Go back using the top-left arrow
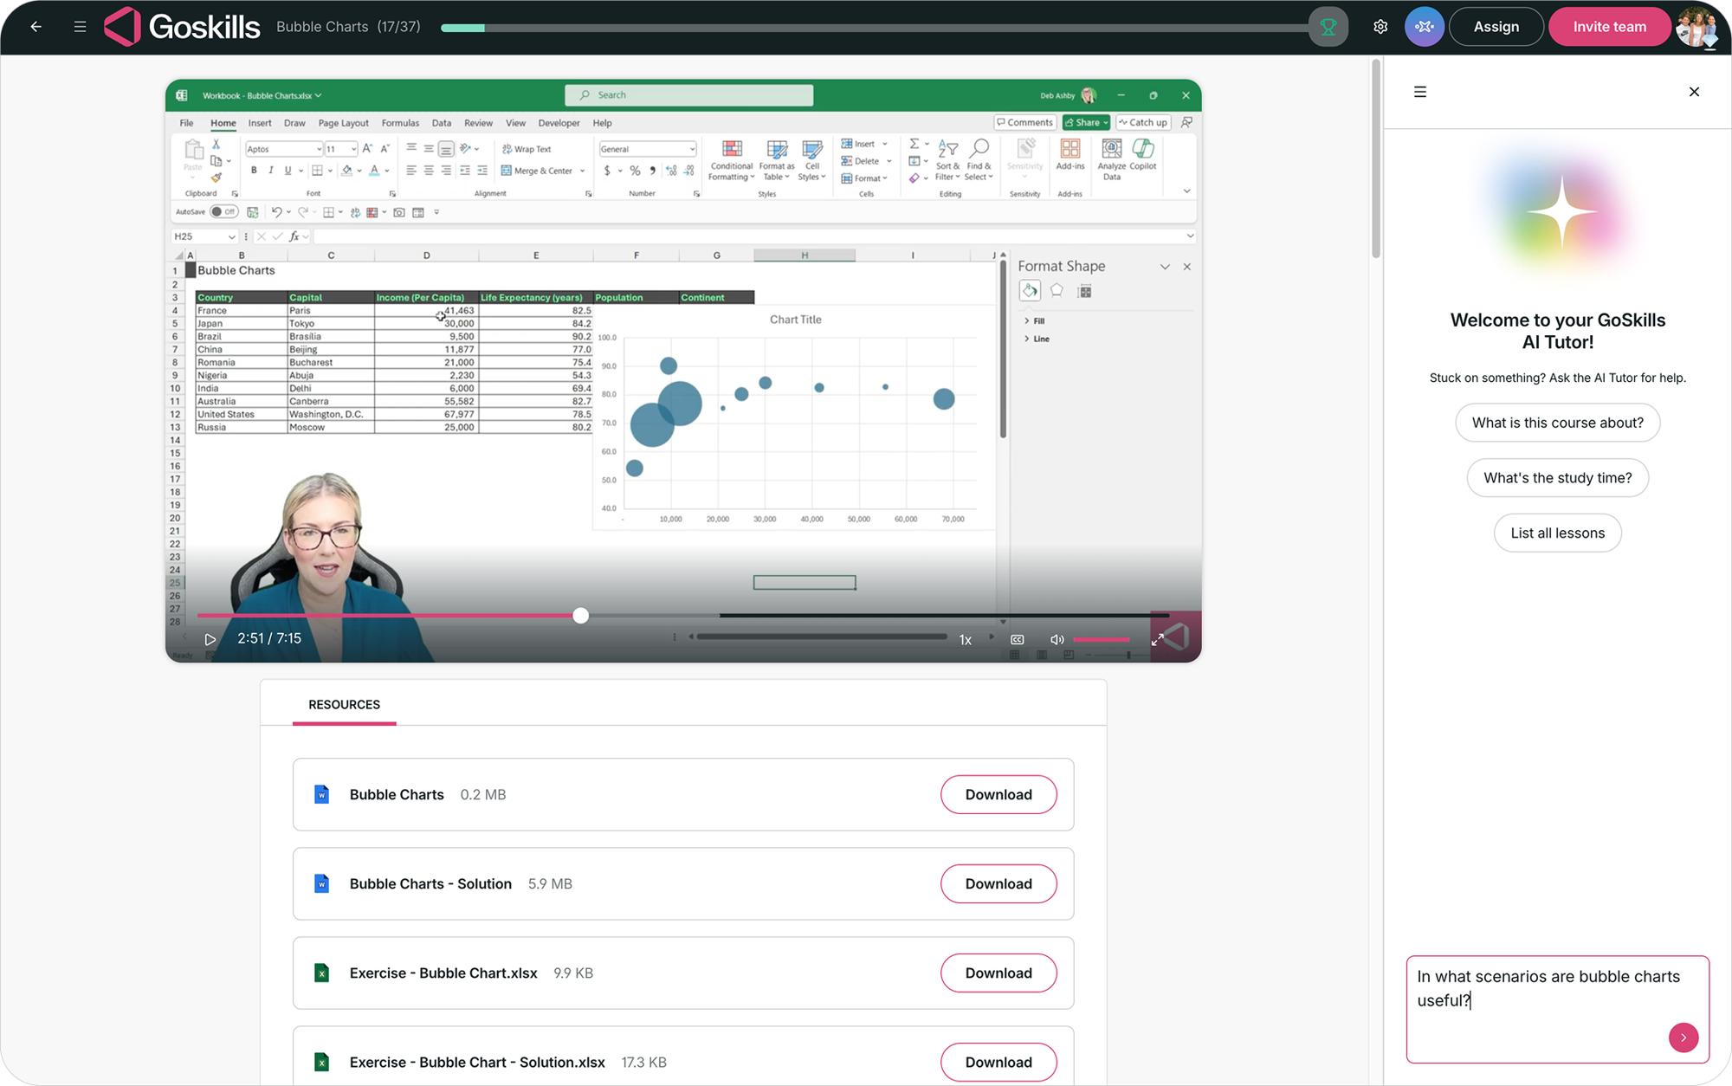1732x1086 pixels. (36, 27)
